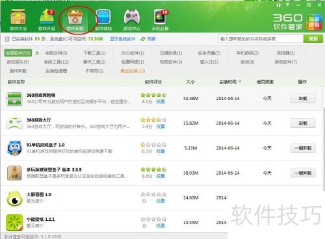Click the 91单机游戏盒子 blue owl icon
Screen dimensions: 325x239
(14, 148)
